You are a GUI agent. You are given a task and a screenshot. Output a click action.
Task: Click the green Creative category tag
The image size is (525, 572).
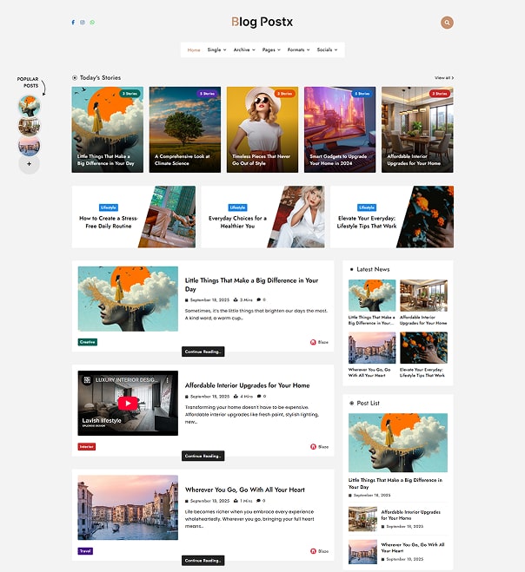pyautogui.click(x=88, y=342)
